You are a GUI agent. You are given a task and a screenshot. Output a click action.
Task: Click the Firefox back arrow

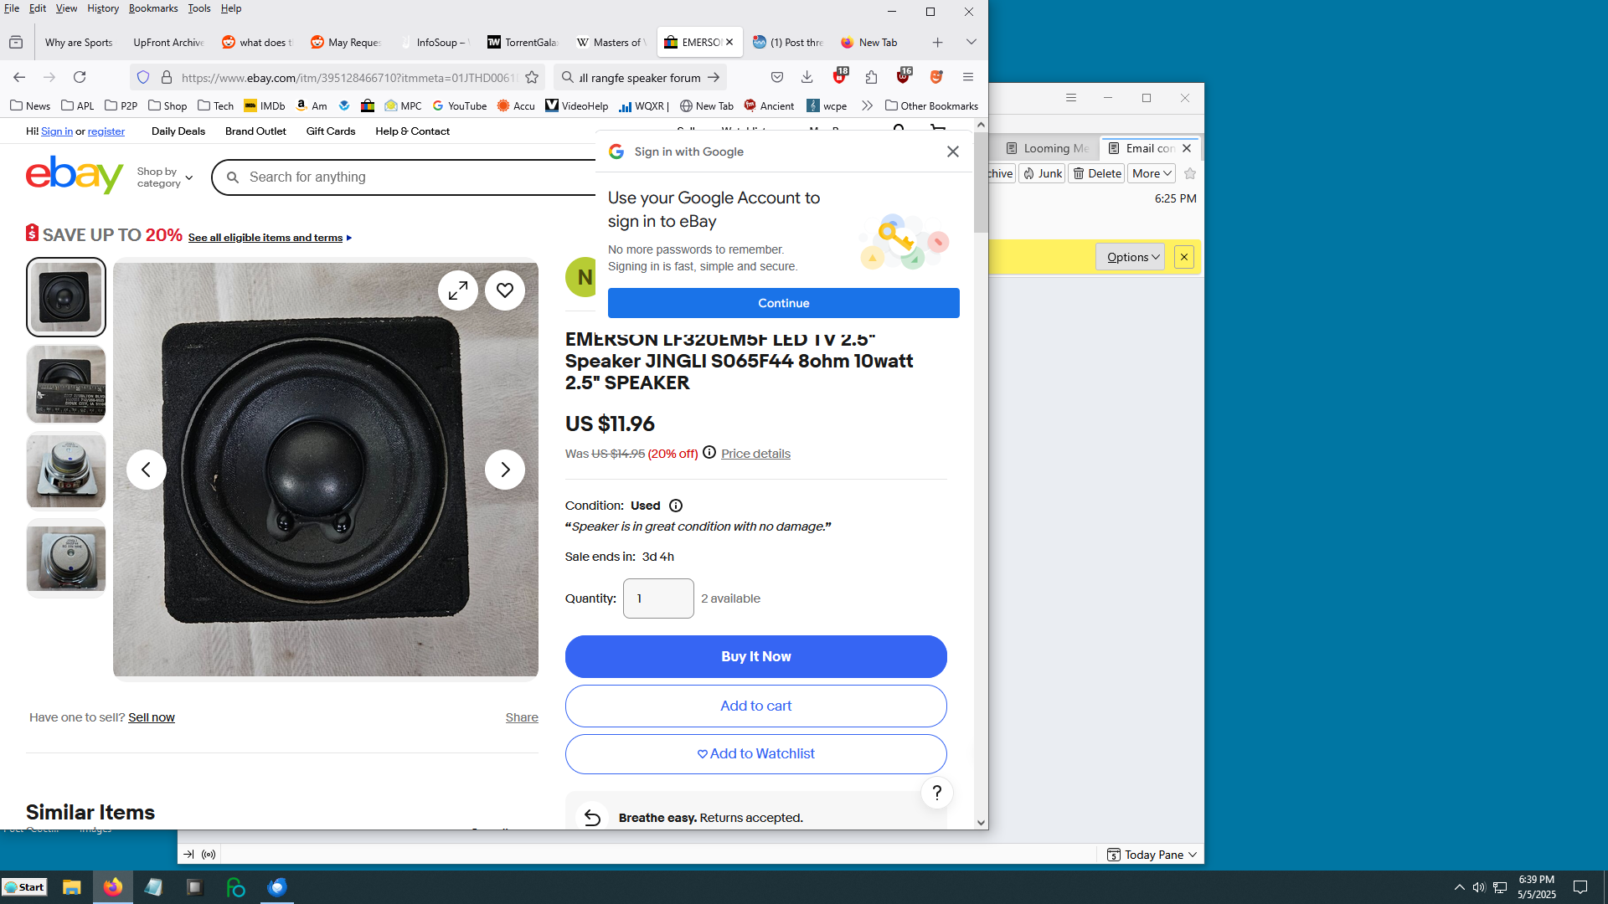point(19,77)
